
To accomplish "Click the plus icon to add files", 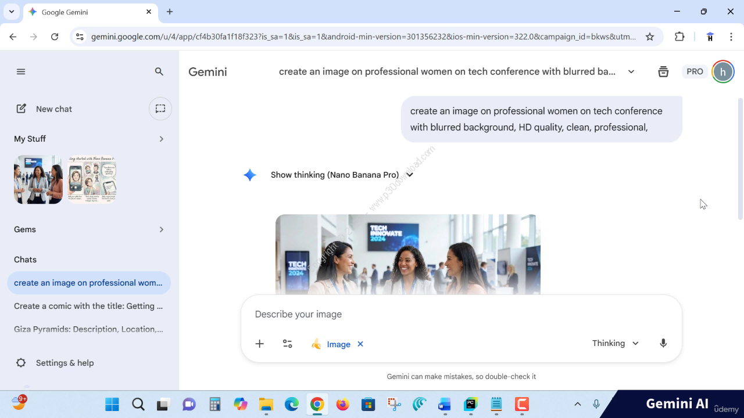I will [x=260, y=344].
